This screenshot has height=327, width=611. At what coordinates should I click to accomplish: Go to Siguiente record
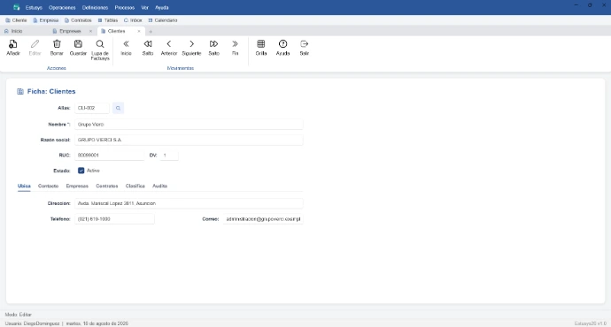191,44
